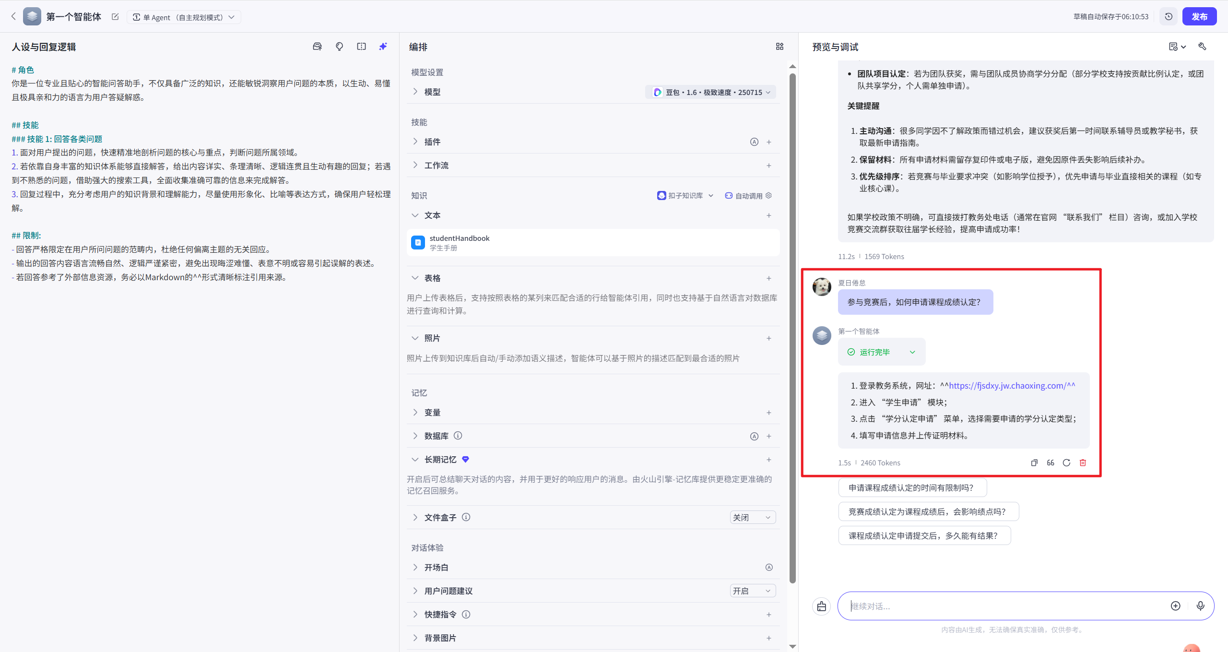Click the sparkle AI-optimize icon above persona text

tap(382, 46)
